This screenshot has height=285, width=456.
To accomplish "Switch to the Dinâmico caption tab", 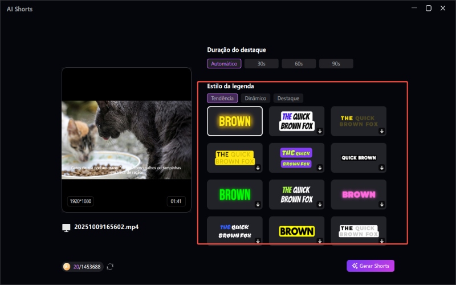I will (x=255, y=99).
